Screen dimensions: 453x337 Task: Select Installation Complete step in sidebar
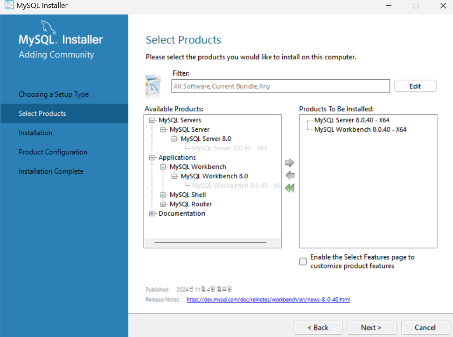(51, 171)
